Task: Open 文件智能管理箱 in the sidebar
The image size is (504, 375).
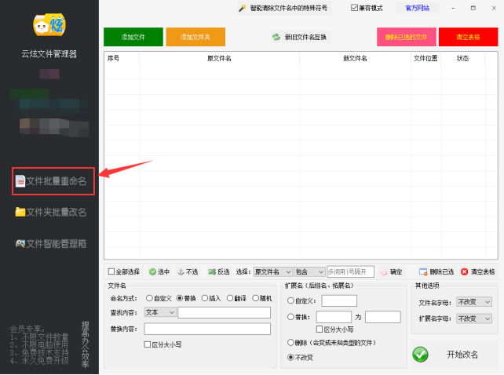Action: 51,243
